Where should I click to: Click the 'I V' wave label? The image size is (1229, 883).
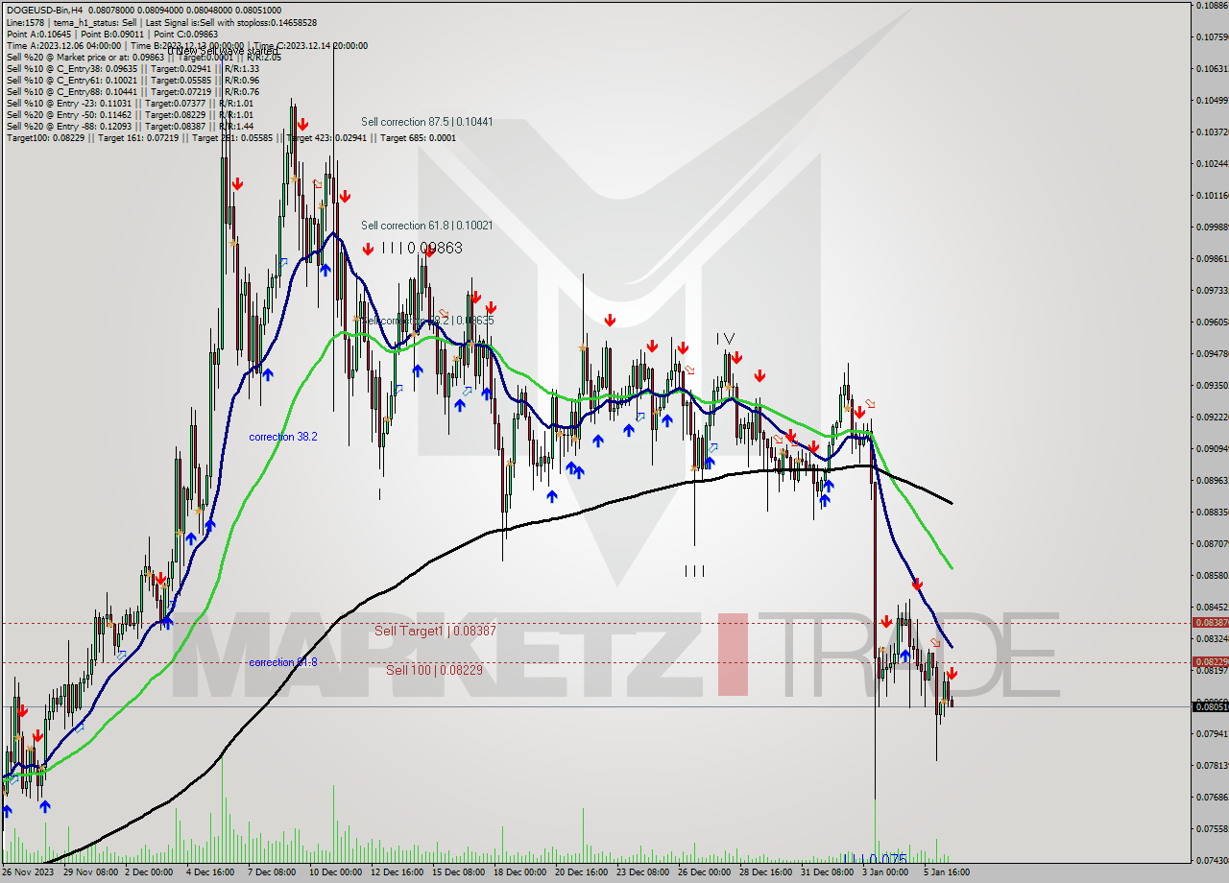click(725, 339)
